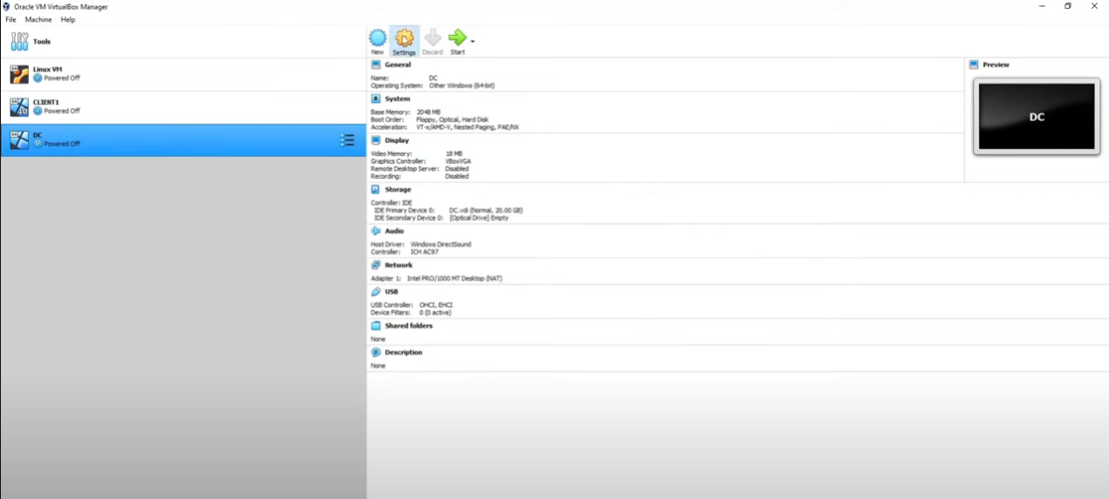Open the USB section header
The image size is (1109, 499).
coord(391,292)
